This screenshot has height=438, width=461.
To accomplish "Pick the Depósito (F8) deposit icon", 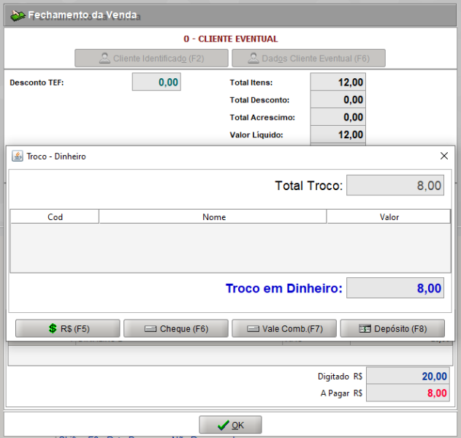I will click(365, 329).
